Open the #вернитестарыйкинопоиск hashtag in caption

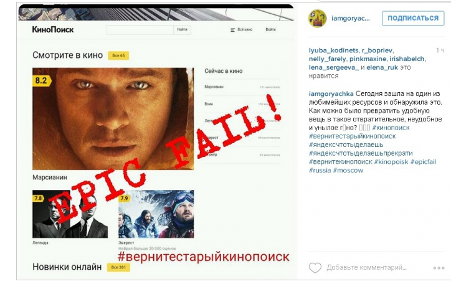(353, 136)
